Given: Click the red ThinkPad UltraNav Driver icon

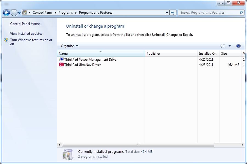Looking at the screenshot, I should pos(61,65).
